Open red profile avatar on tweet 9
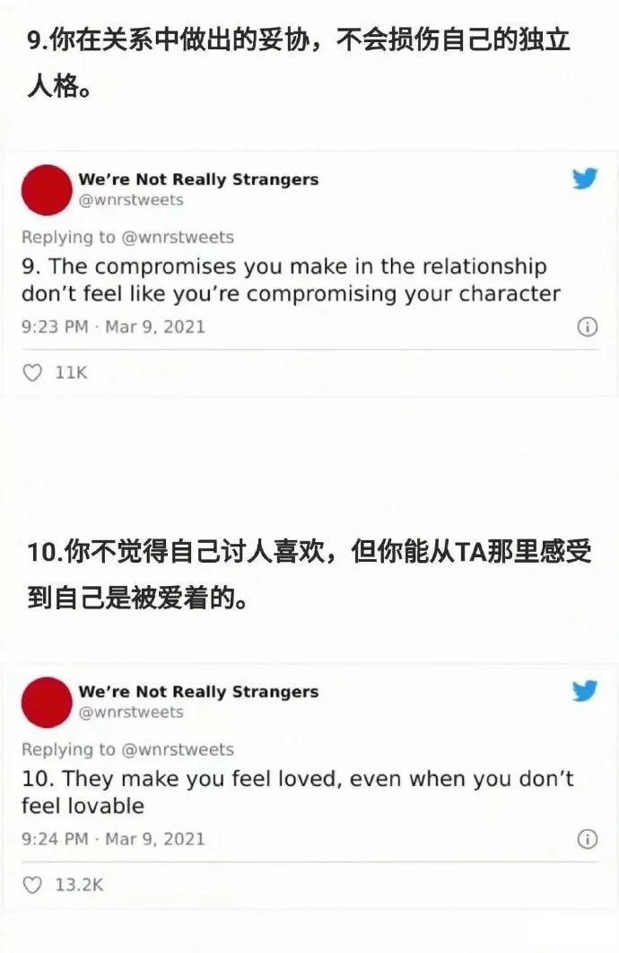Screen dimensions: 619x953 click(47, 189)
